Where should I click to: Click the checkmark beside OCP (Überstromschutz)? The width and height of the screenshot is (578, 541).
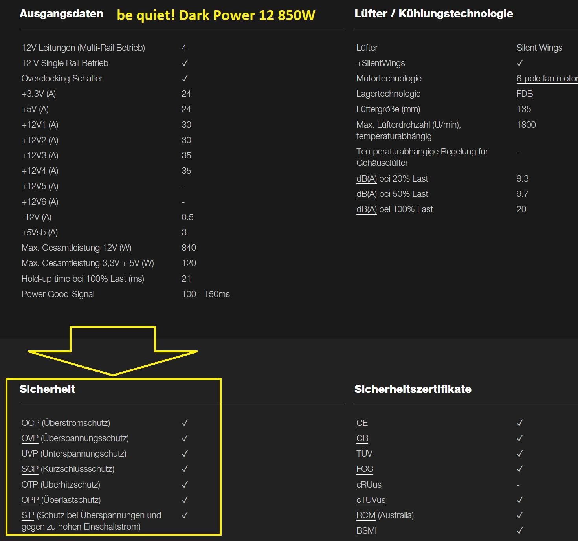185,423
